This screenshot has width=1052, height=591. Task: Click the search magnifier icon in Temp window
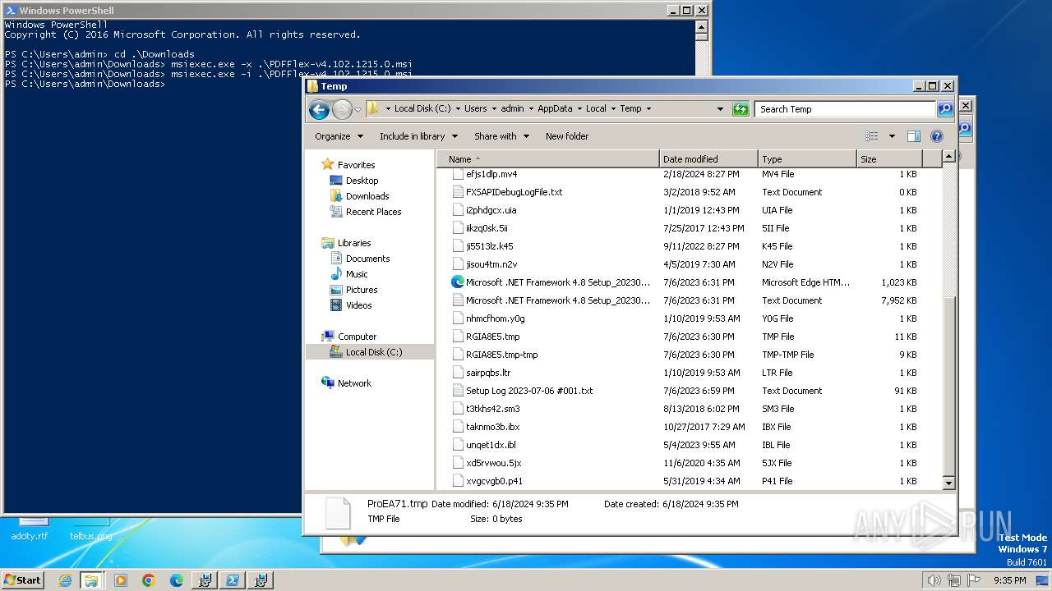click(945, 109)
